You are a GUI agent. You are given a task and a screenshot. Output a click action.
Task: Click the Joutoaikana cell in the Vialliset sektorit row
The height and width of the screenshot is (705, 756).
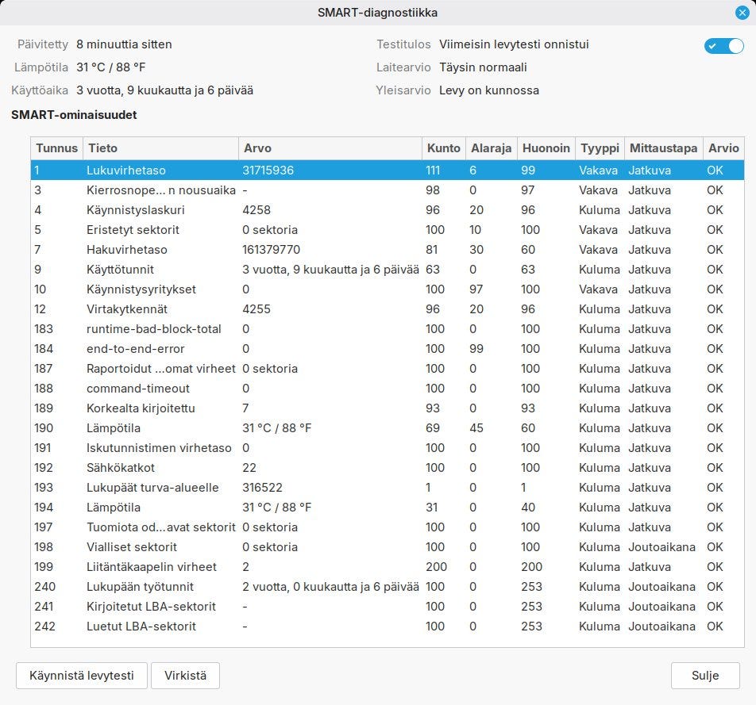pos(662,547)
